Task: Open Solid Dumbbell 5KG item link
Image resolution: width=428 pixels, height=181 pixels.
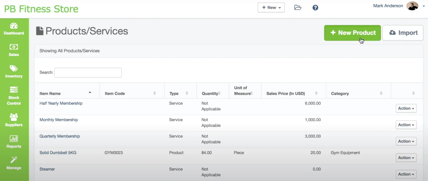Action: [x=58, y=153]
